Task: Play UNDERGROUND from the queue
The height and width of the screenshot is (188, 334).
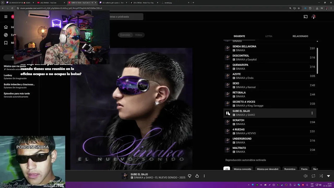Action: [x=270, y=140]
